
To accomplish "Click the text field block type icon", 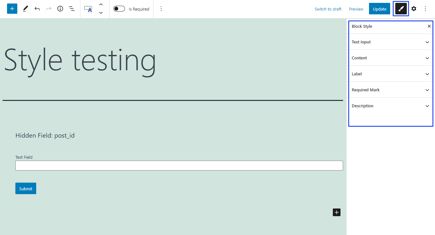I will coord(88,9).
